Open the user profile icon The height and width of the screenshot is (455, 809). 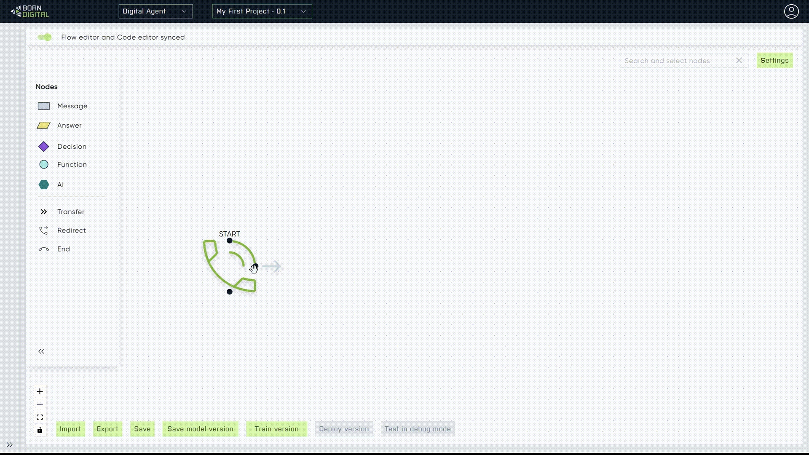791,11
